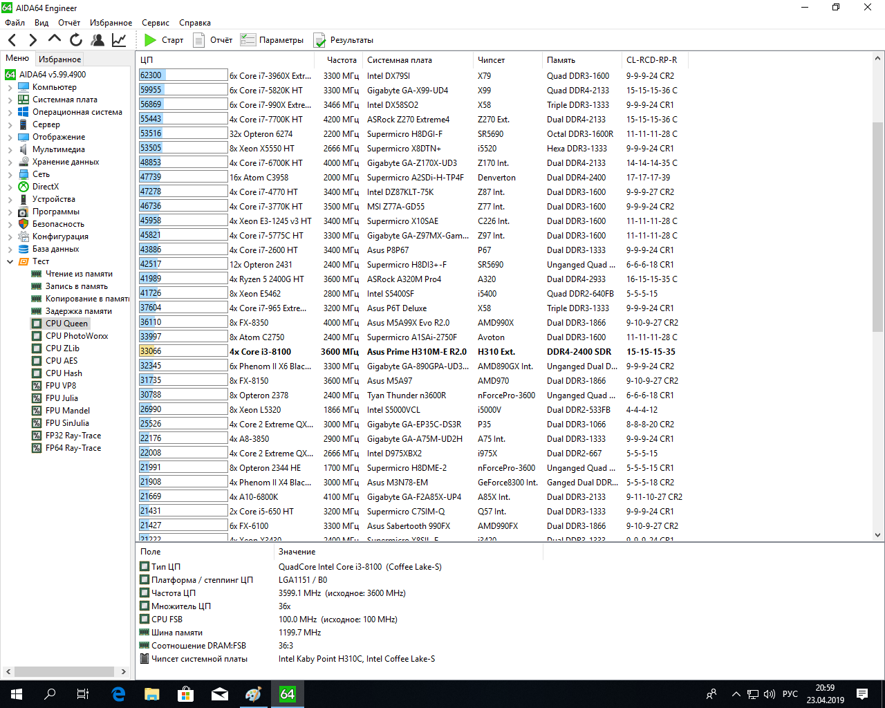Expand the Сервер tree node
885x708 pixels.
point(10,124)
